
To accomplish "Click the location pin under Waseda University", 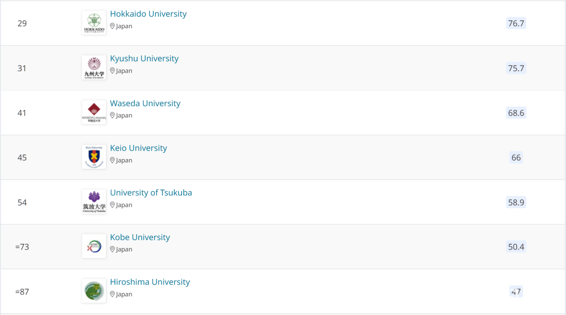I will point(112,115).
